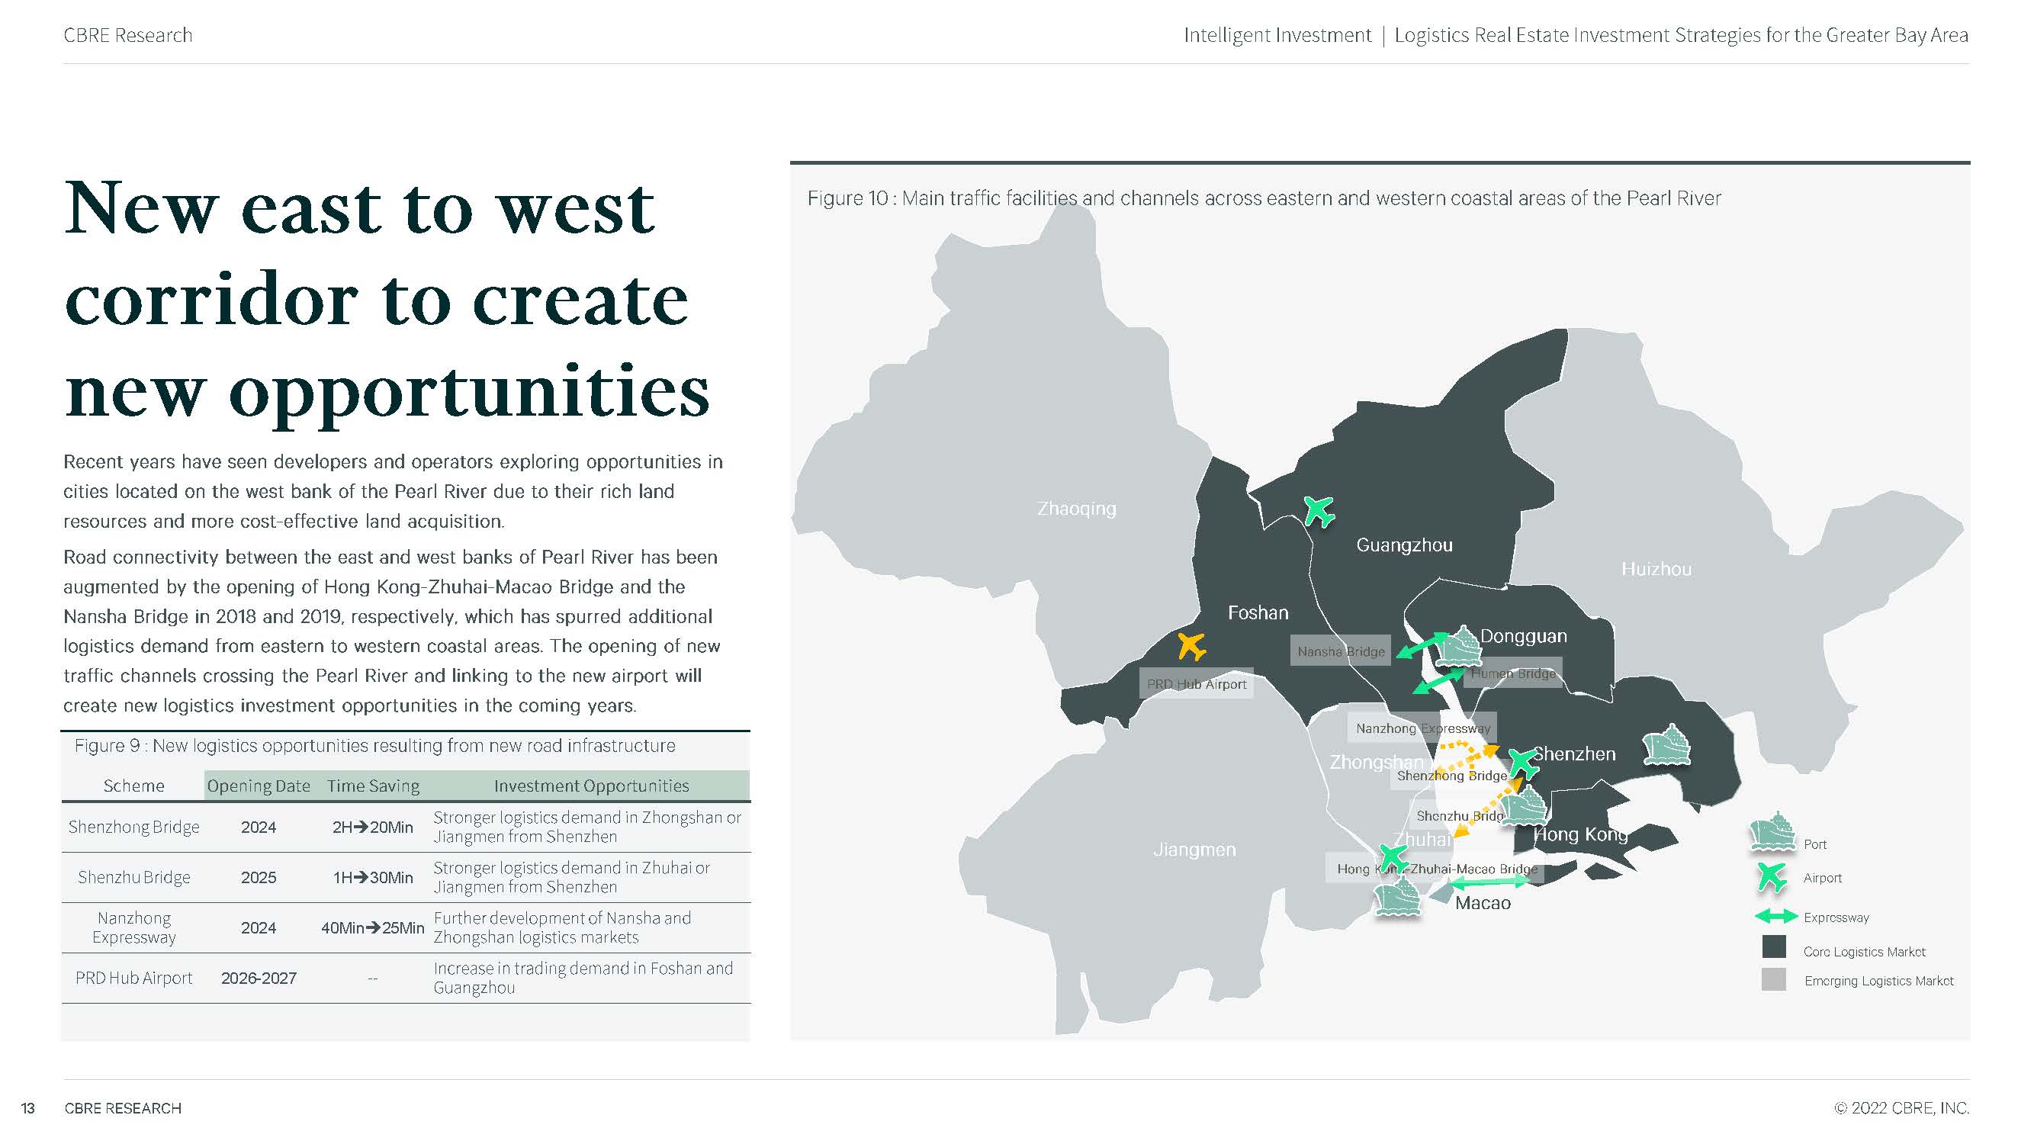
Task: Click the orange PRD Hub Airport plane icon
Action: click(x=1191, y=647)
